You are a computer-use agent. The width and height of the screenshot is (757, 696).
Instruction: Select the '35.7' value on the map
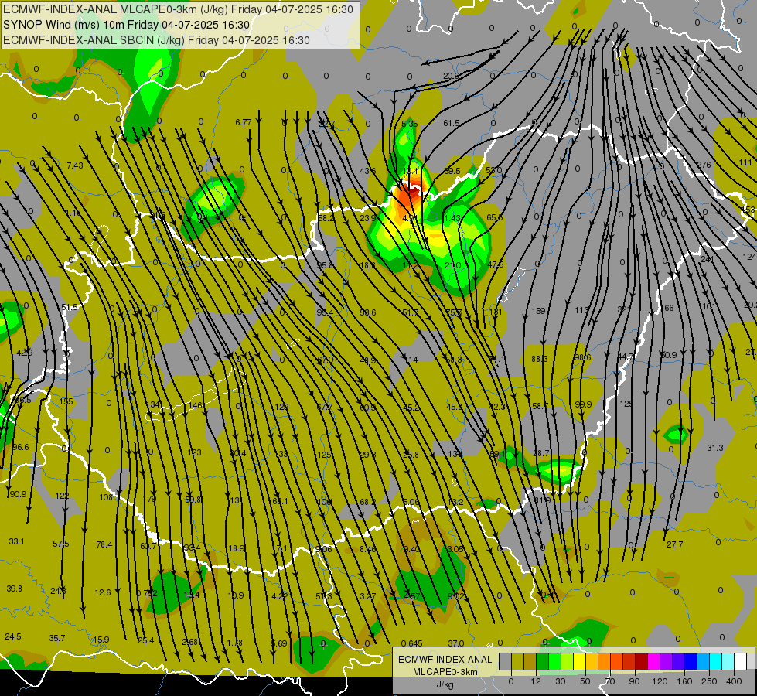[57, 639]
